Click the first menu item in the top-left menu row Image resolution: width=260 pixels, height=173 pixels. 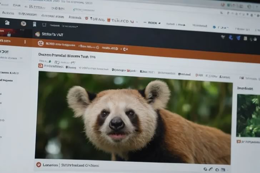[x=8, y=13]
